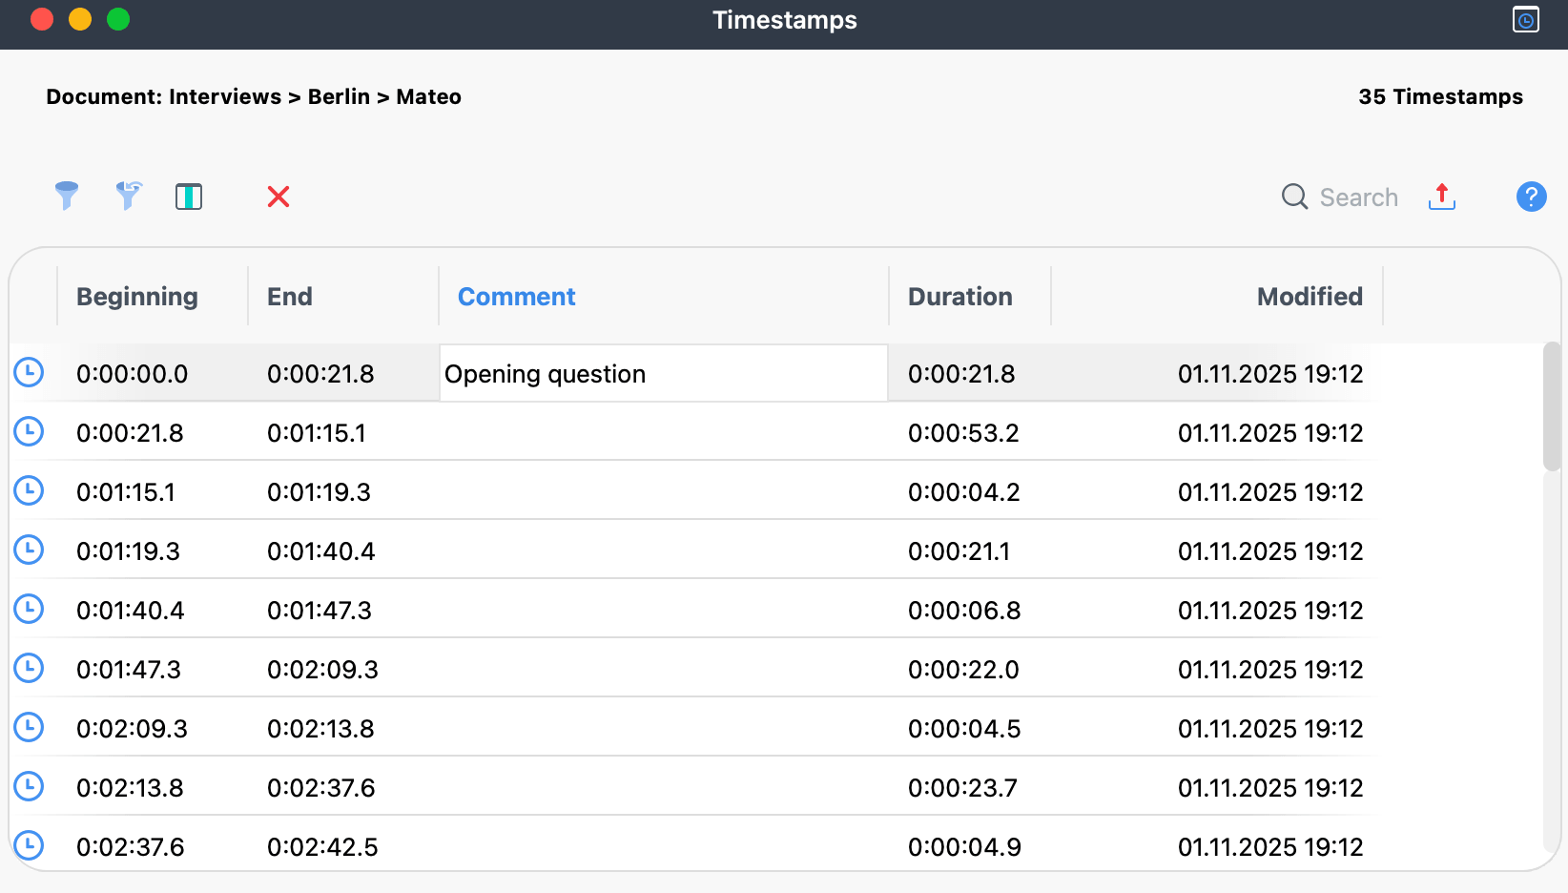
Task: Click the Search field text
Action: (1359, 197)
